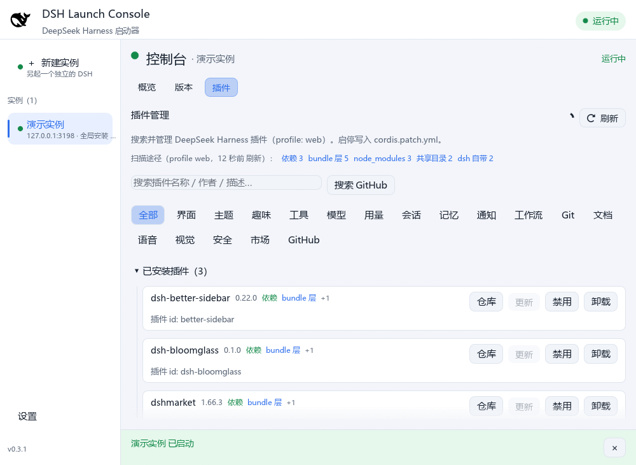The image size is (636, 465).
Task: Click 插件 id: better-sidebar text
Action: (192, 320)
